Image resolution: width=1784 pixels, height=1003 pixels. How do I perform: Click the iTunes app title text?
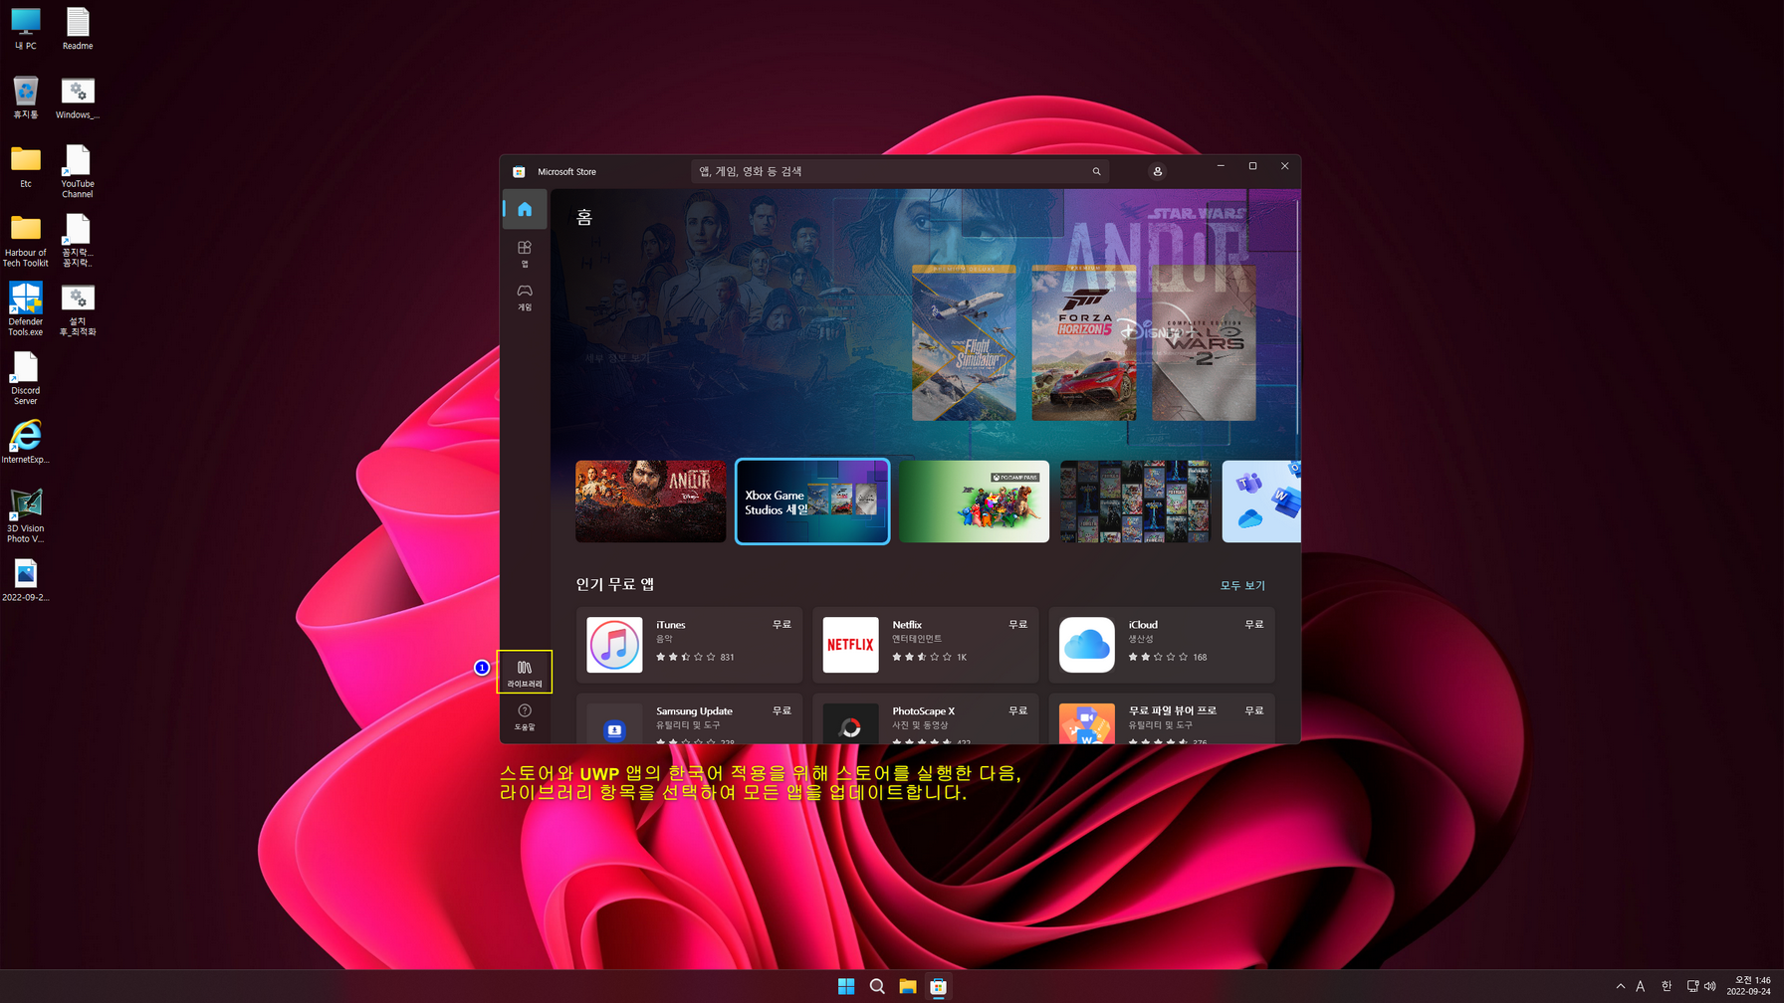670,625
